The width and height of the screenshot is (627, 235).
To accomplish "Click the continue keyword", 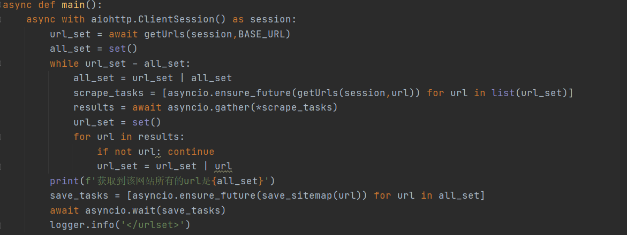I will click(x=191, y=152).
